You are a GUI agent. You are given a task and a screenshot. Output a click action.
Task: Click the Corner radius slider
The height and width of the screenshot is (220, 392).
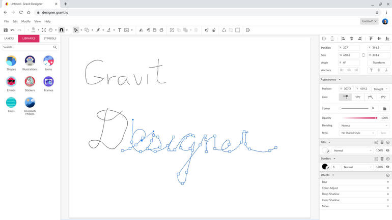click(353, 109)
